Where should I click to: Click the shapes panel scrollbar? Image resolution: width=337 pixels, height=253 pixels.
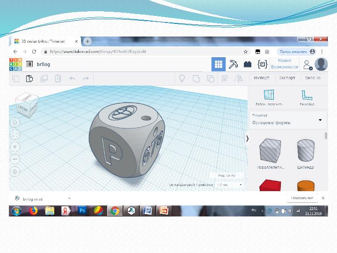(x=326, y=136)
